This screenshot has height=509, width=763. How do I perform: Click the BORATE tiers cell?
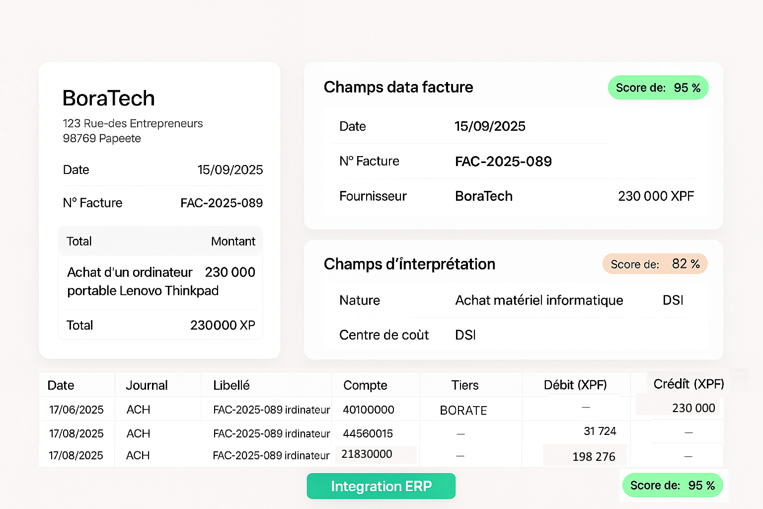(463, 411)
